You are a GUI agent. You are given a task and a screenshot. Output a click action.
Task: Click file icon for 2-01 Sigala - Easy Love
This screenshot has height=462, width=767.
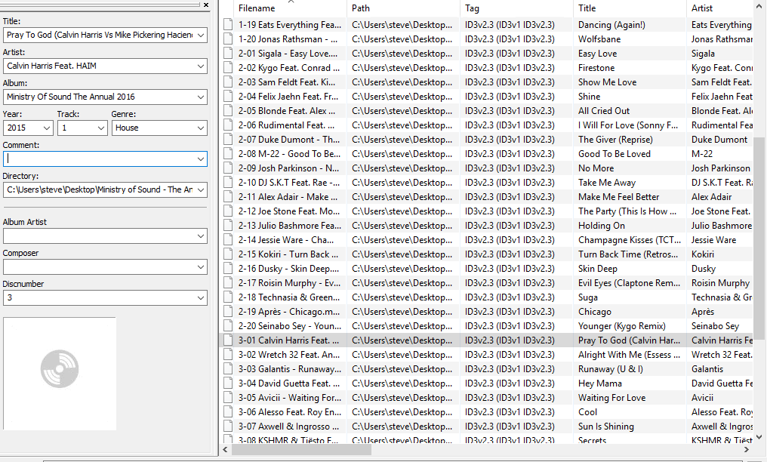tap(228, 54)
